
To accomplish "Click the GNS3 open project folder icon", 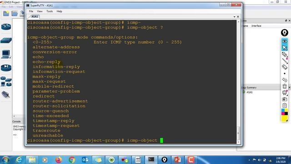I will click(15, 13).
